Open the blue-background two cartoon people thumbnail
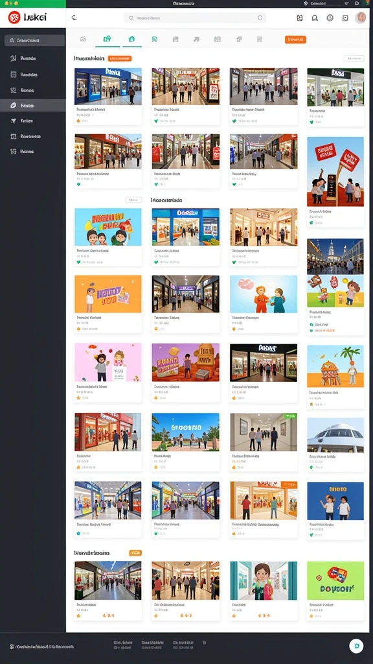Screen dimensions: 373x664 [x=335, y=501]
